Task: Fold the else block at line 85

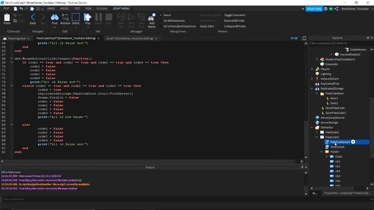Action: click(x=12, y=124)
